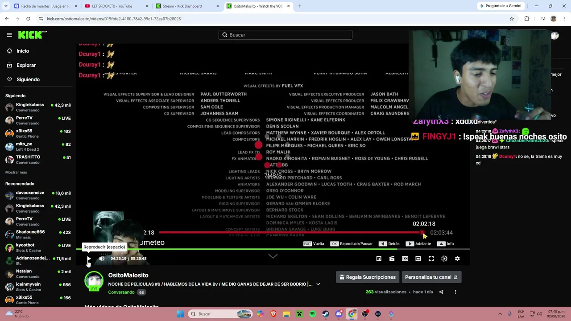Open recommended channel iceinmyvein
571x321 pixels.
pos(38,287)
